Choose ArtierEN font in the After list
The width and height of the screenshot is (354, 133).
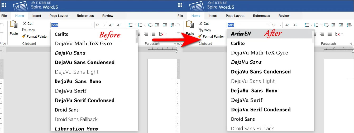click(270, 34)
